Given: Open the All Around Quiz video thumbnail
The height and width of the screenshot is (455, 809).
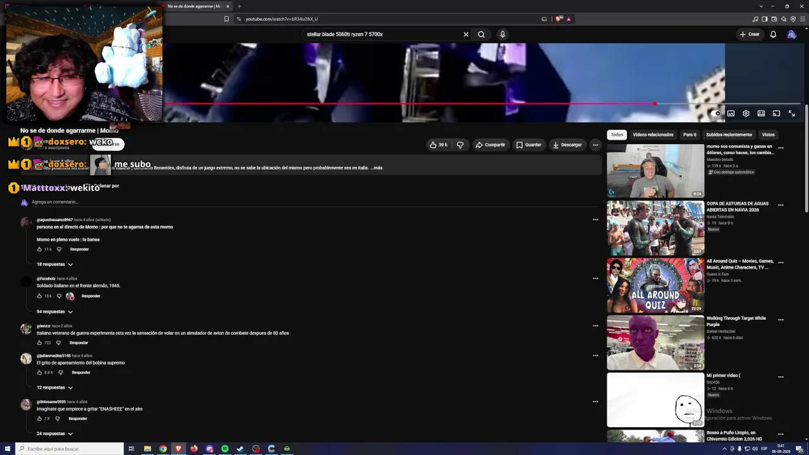Looking at the screenshot, I should (655, 286).
